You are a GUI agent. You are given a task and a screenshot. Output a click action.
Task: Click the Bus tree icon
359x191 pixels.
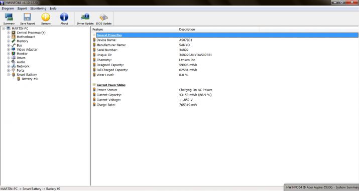click(13, 45)
